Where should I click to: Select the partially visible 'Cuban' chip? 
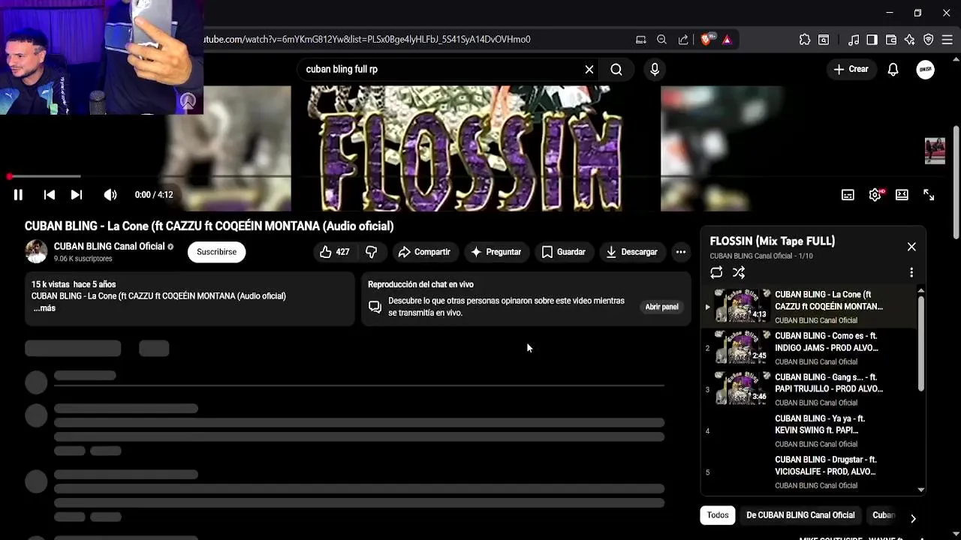click(884, 515)
